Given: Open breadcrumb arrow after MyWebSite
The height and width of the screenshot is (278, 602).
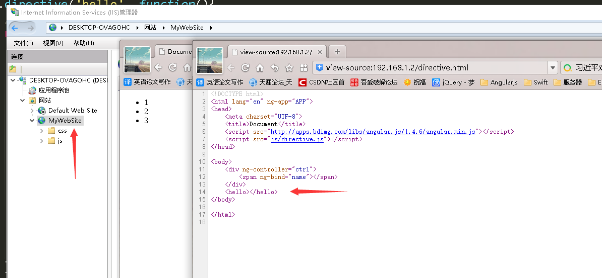Looking at the screenshot, I should [211, 28].
